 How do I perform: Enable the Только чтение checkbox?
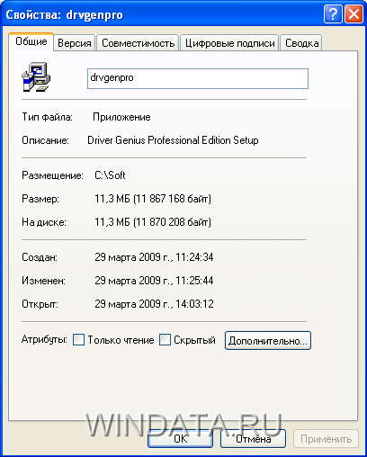coord(78,340)
